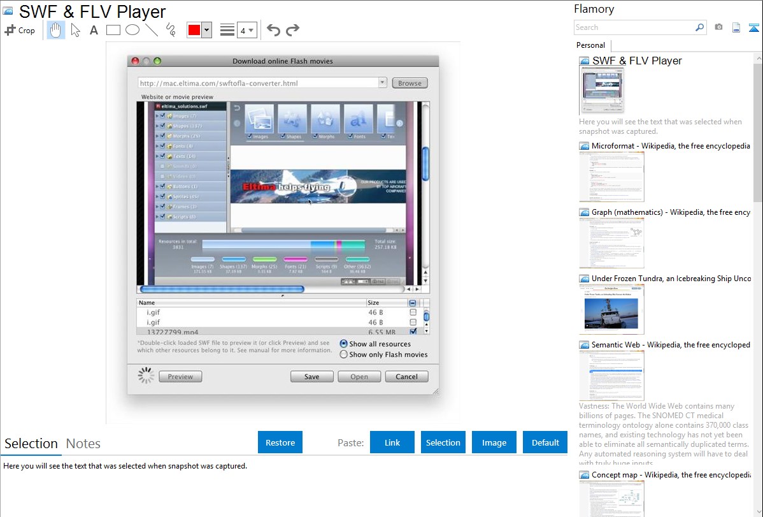The height and width of the screenshot is (517, 763).
Task: Select the text annotation tool
Action: click(94, 30)
